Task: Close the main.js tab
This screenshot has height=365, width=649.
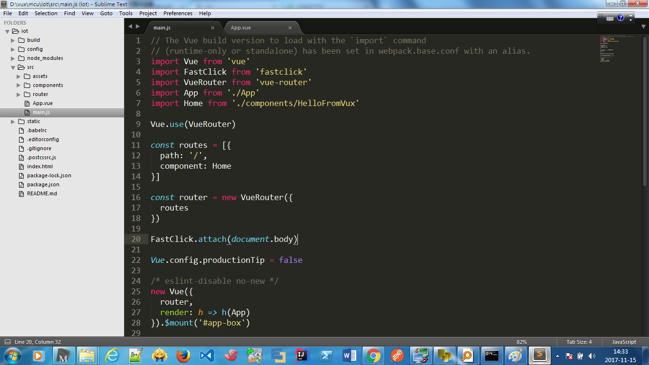Action: [x=213, y=28]
